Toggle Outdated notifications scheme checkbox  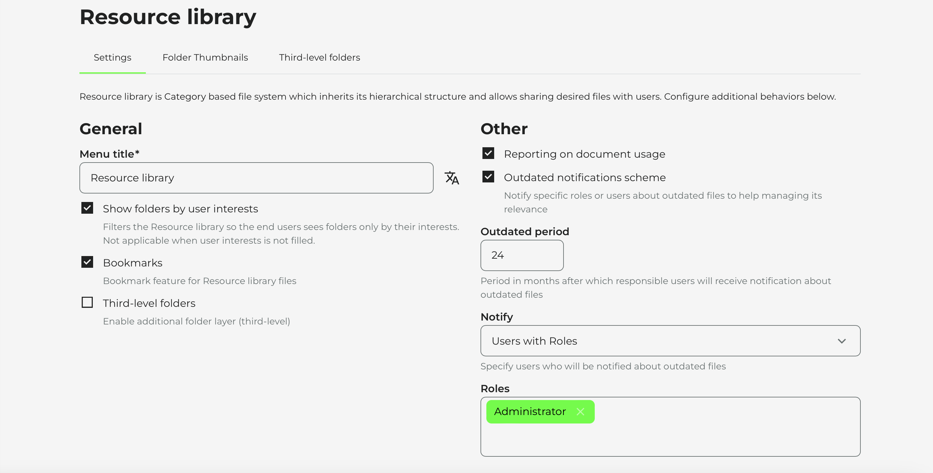(x=488, y=177)
